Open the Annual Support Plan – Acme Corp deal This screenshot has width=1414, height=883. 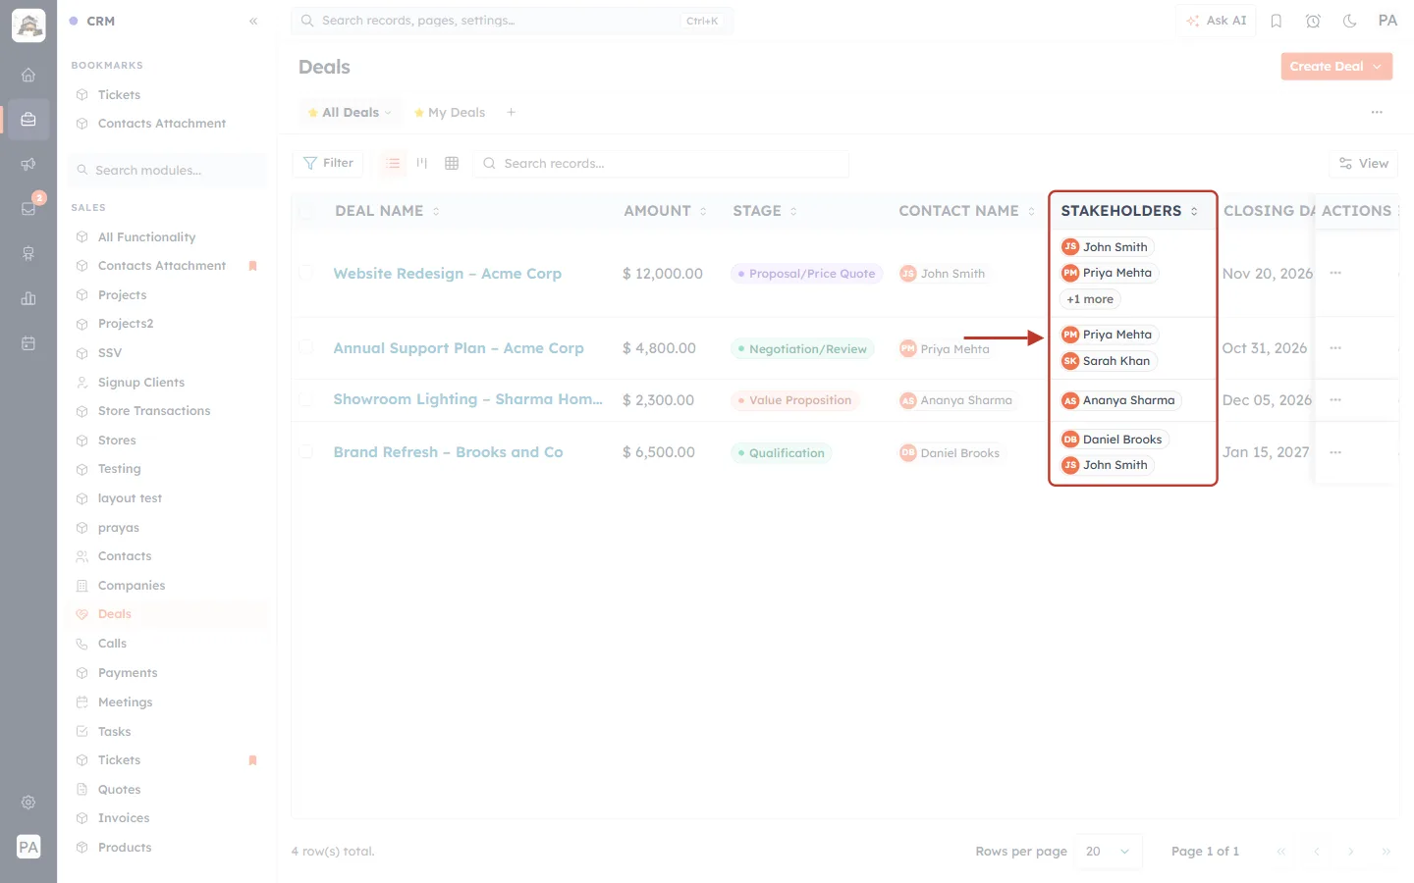pos(459,348)
